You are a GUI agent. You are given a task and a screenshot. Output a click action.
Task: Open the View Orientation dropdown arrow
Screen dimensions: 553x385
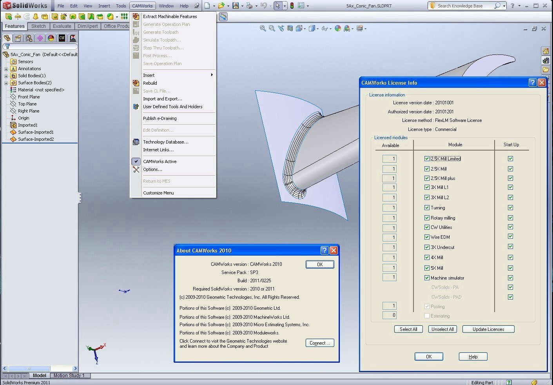click(x=304, y=29)
